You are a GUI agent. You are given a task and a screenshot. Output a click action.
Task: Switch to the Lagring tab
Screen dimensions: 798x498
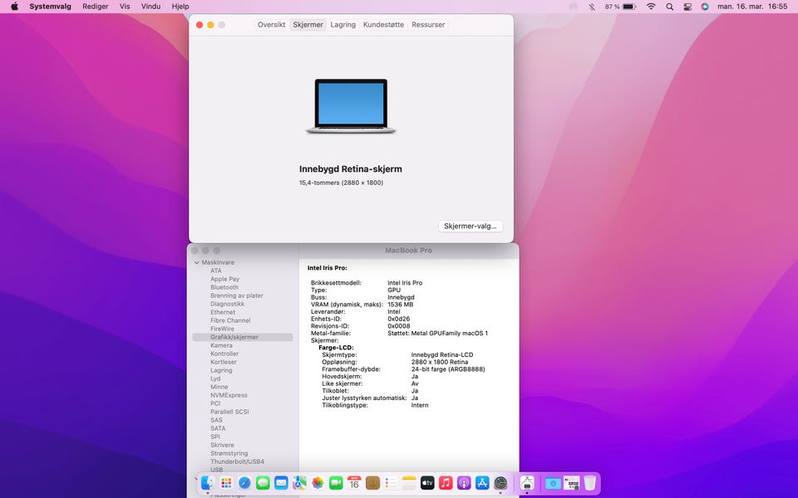coord(342,25)
